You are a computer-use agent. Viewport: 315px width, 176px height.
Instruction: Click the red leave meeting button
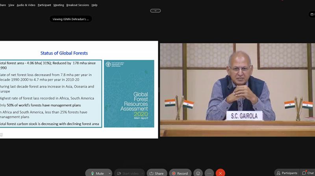[x=220, y=173]
